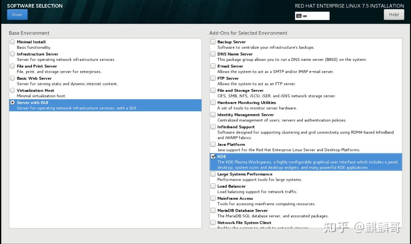Click 'Performance support tools for large systems.'

259,180
